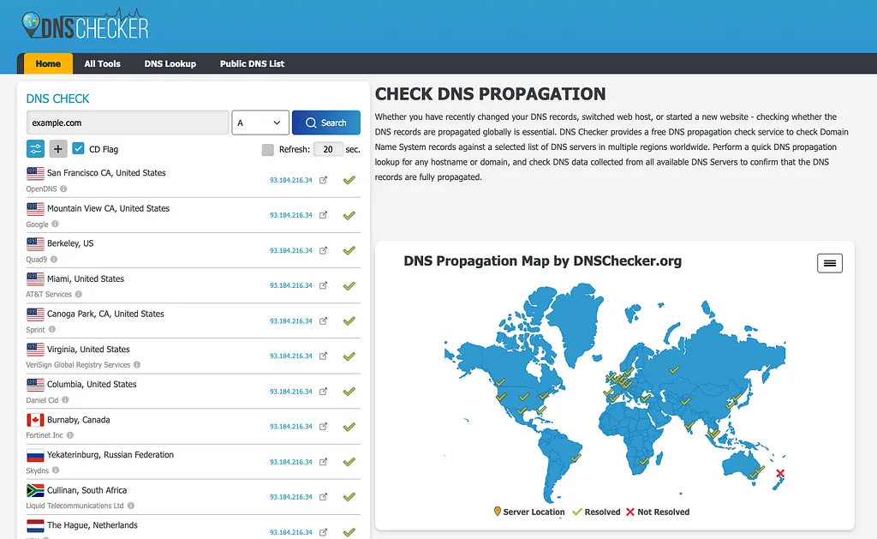The height and width of the screenshot is (539, 877).
Task: Click the Not Resolved legend entry
Action: click(x=658, y=512)
